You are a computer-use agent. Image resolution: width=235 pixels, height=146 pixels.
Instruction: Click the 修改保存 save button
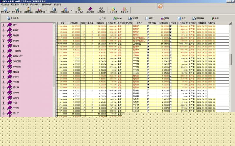(198, 18)
